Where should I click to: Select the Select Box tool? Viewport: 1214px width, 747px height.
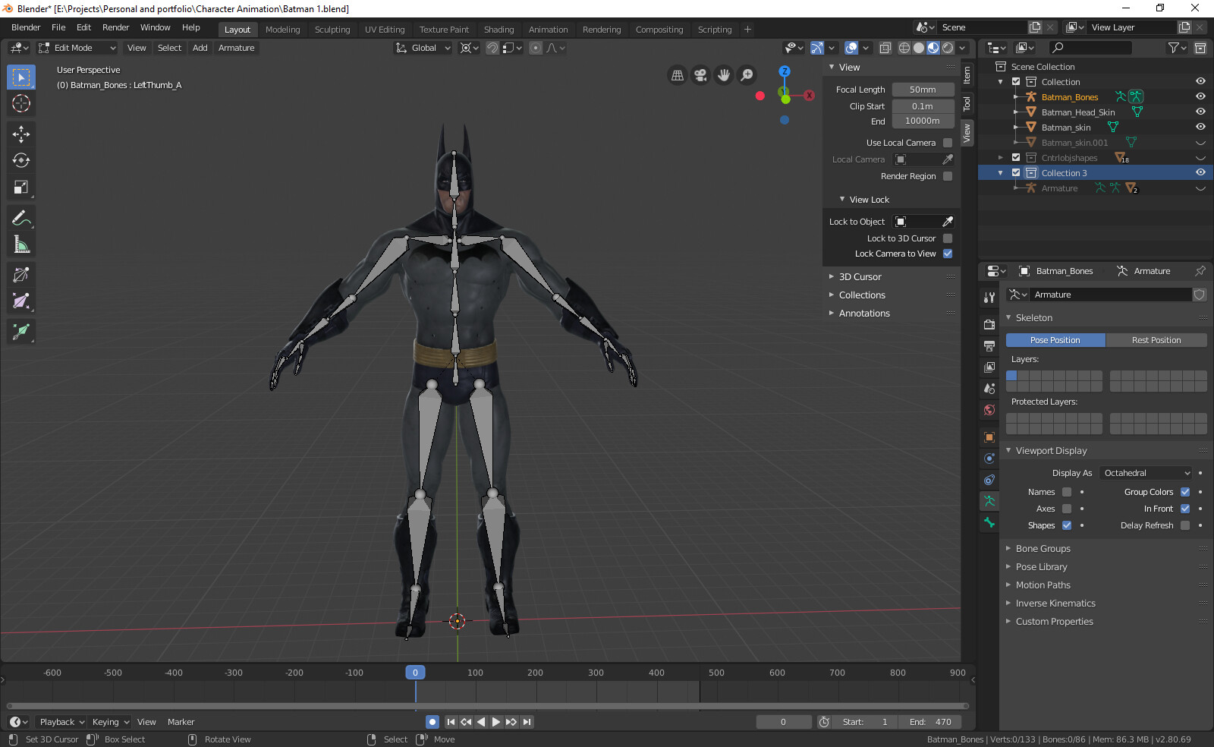tap(21, 77)
